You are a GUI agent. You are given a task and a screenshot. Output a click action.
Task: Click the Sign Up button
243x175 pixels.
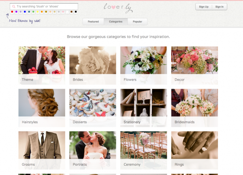[x=204, y=7]
